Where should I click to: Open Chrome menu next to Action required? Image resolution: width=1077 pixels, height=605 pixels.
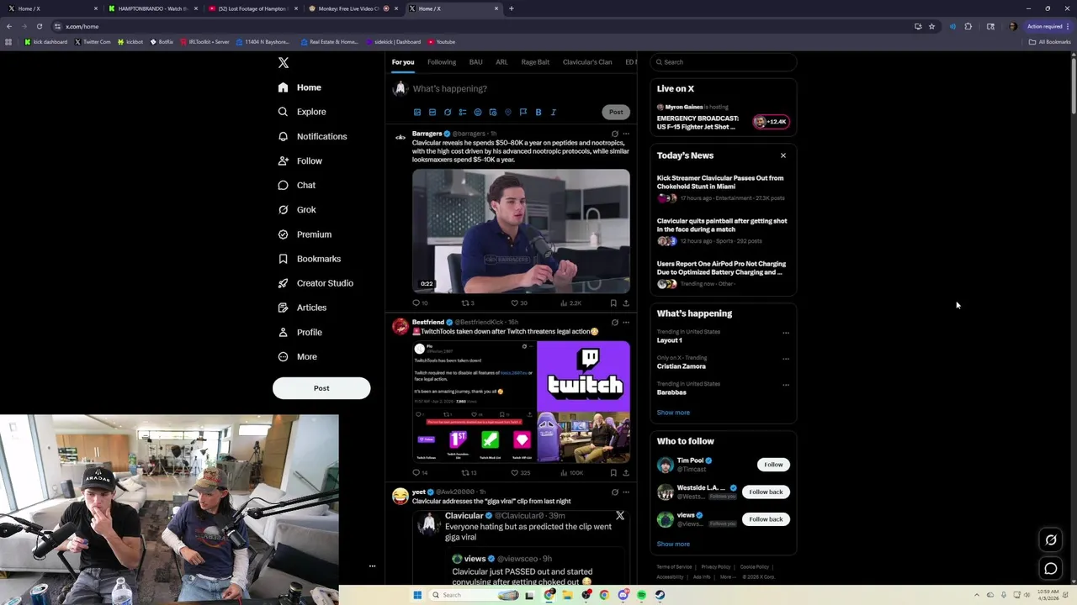tap(1069, 26)
